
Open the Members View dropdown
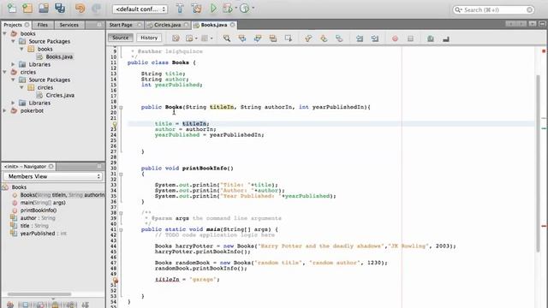(53, 176)
